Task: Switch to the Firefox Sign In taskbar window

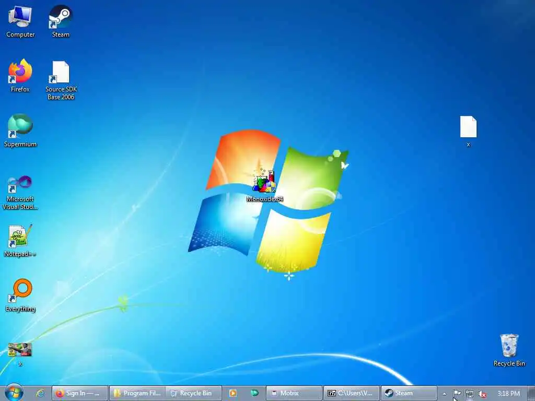Action: pos(80,393)
